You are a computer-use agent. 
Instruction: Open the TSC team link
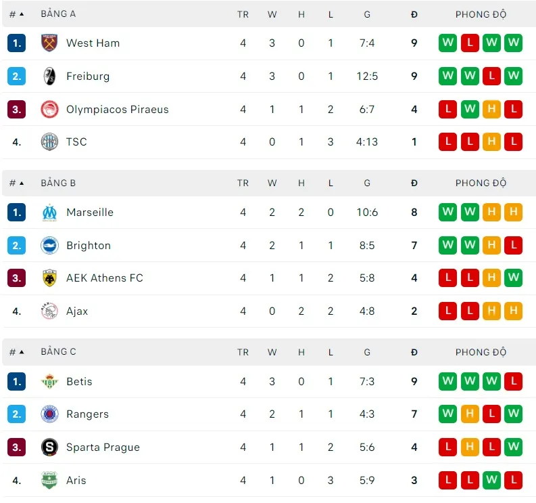tap(76, 141)
